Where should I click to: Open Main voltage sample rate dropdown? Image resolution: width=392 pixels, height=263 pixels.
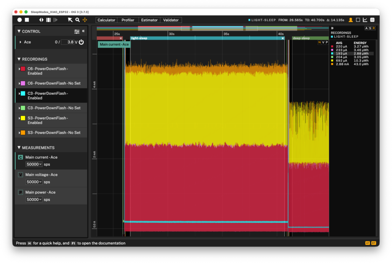click(34, 182)
